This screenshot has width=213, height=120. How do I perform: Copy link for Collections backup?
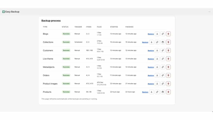click(x=157, y=42)
